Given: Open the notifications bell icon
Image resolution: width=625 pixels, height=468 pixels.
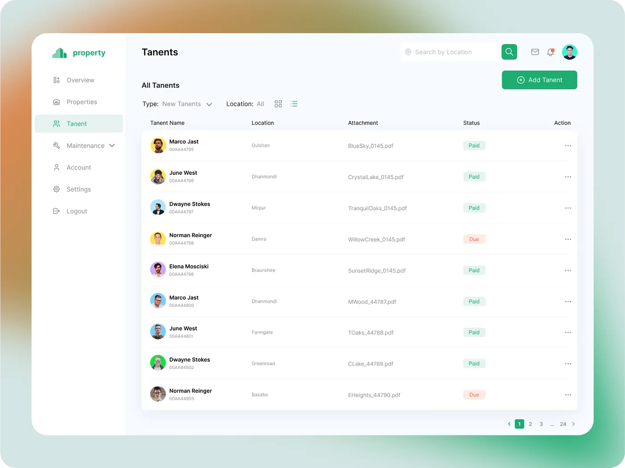Looking at the screenshot, I should click(550, 52).
